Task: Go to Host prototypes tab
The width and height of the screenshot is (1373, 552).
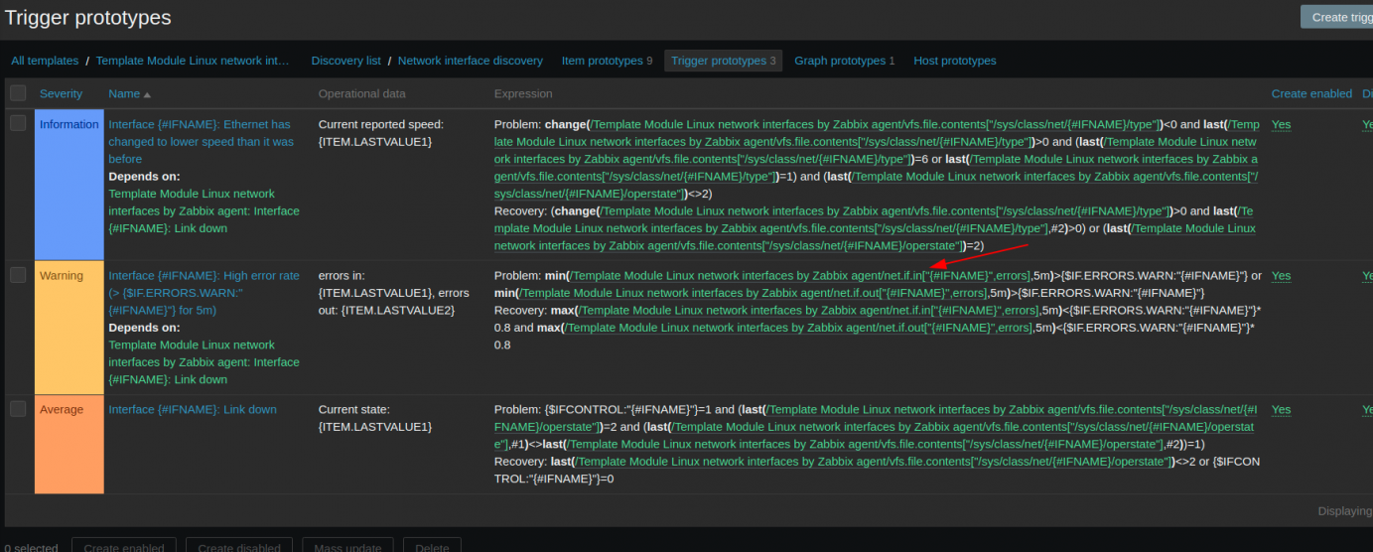Action: (954, 61)
